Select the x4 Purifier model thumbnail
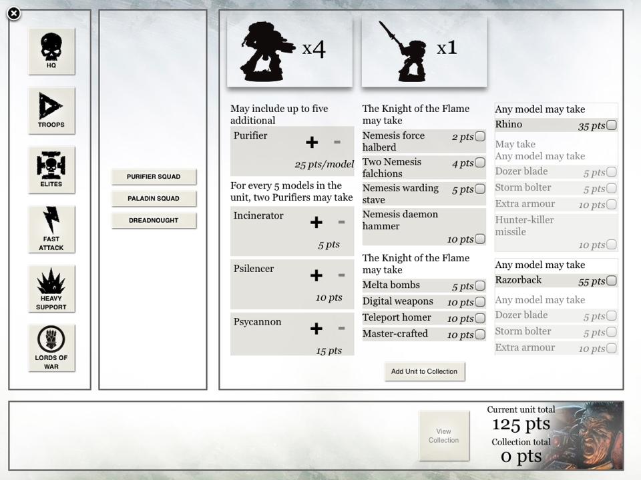Viewport: 641px width, 480px height. tap(290, 51)
